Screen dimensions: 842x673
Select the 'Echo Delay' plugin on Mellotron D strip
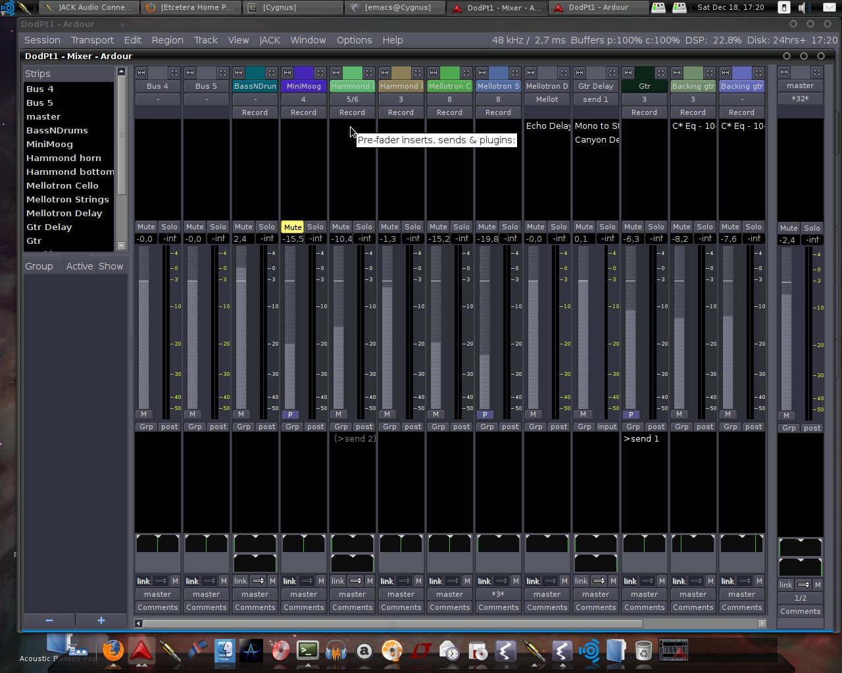point(548,126)
